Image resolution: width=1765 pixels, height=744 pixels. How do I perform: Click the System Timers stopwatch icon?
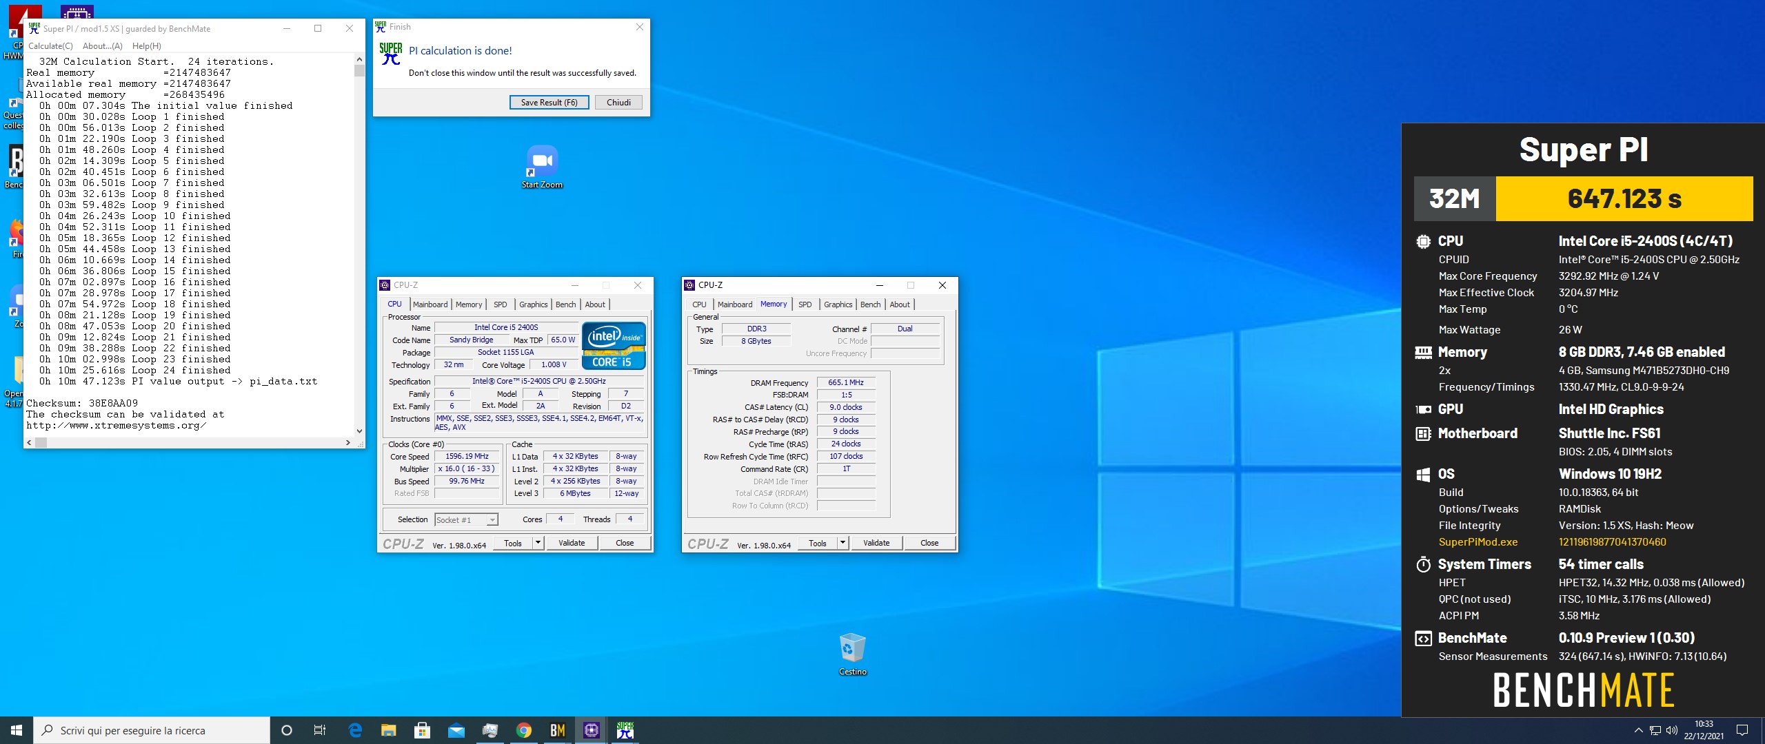[x=1423, y=565]
